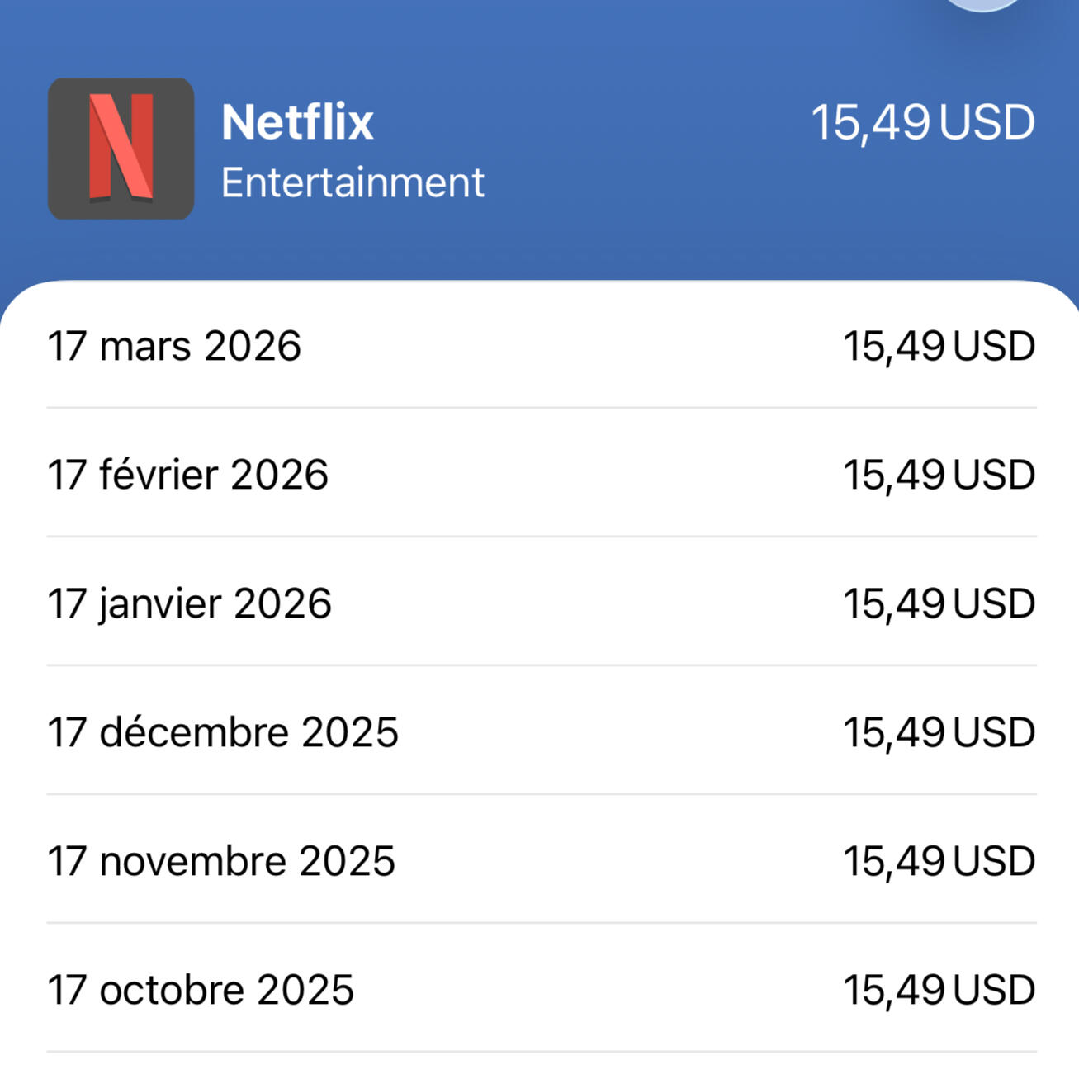Open the 17 janvier 2026 payment date
This screenshot has height=1079, width=1079.
[x=189, y=603]
